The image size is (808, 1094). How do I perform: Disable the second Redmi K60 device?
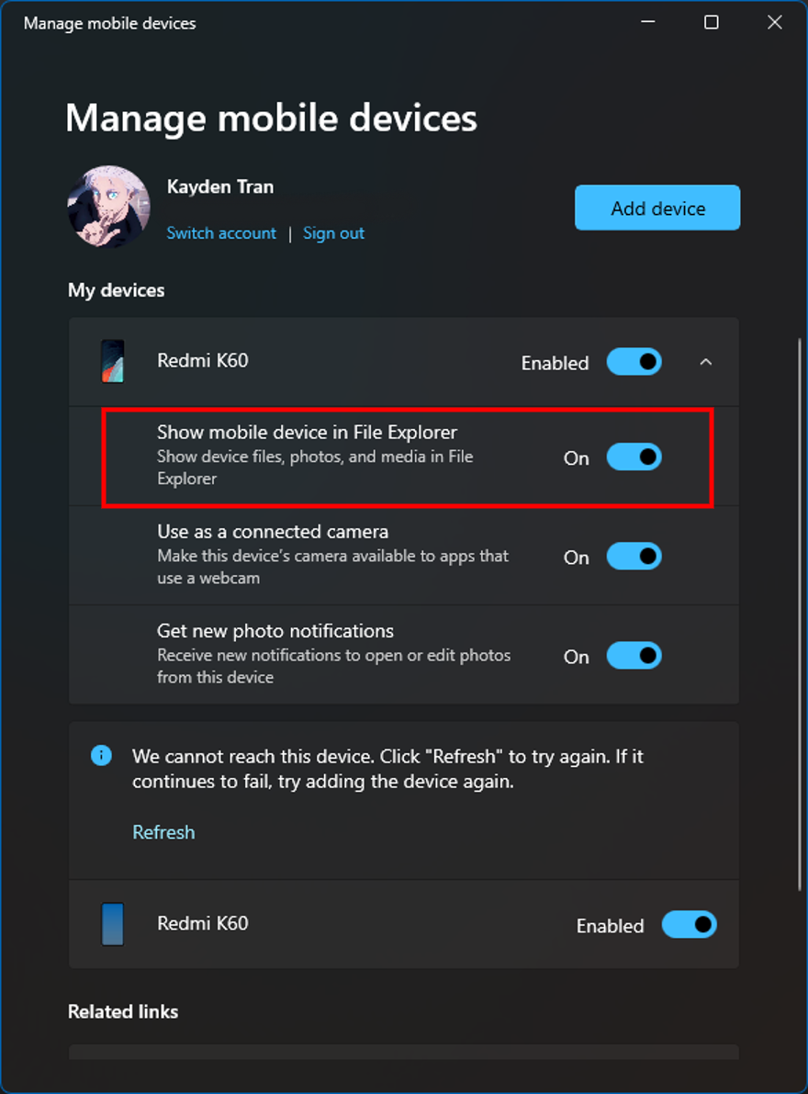[x=690, y=925]
